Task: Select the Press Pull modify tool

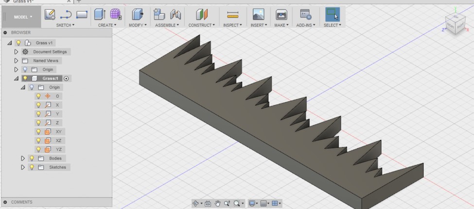Action: 138,14
